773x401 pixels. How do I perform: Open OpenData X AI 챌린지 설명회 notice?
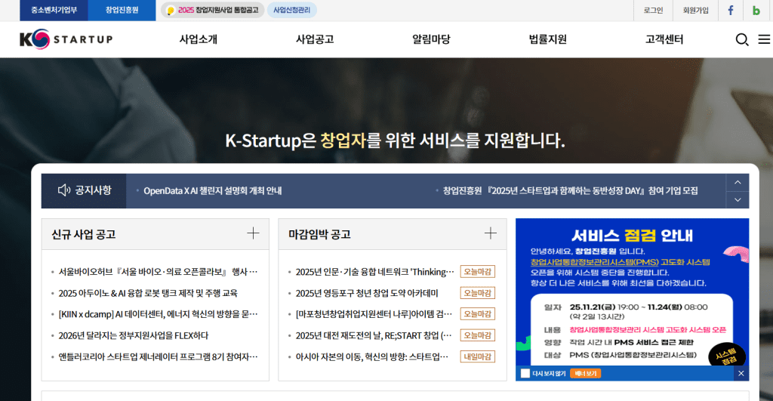pyautogui.click(x=212, y=191)
